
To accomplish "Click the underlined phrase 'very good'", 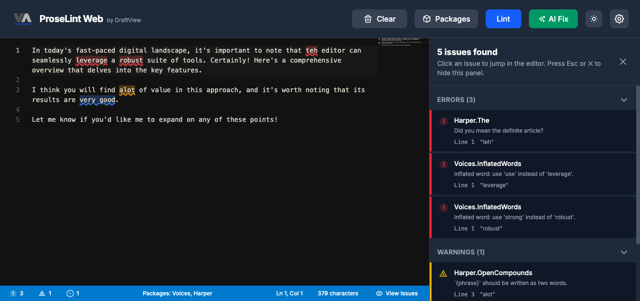I will (x=97, y=100).
